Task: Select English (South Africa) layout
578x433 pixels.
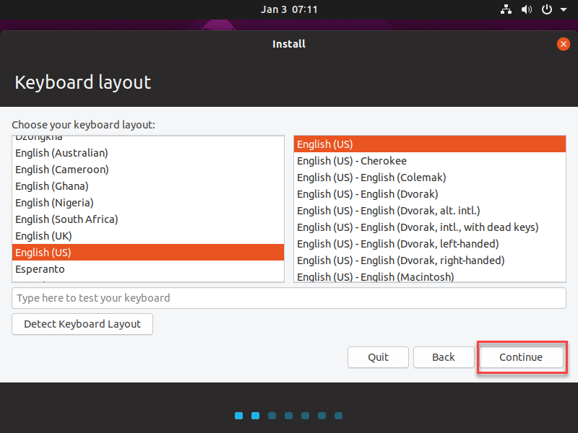Action: [148, 219]
